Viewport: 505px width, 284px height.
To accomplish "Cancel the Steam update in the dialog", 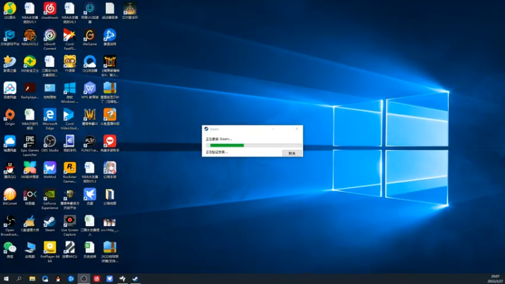I will [x=292, y=153].
